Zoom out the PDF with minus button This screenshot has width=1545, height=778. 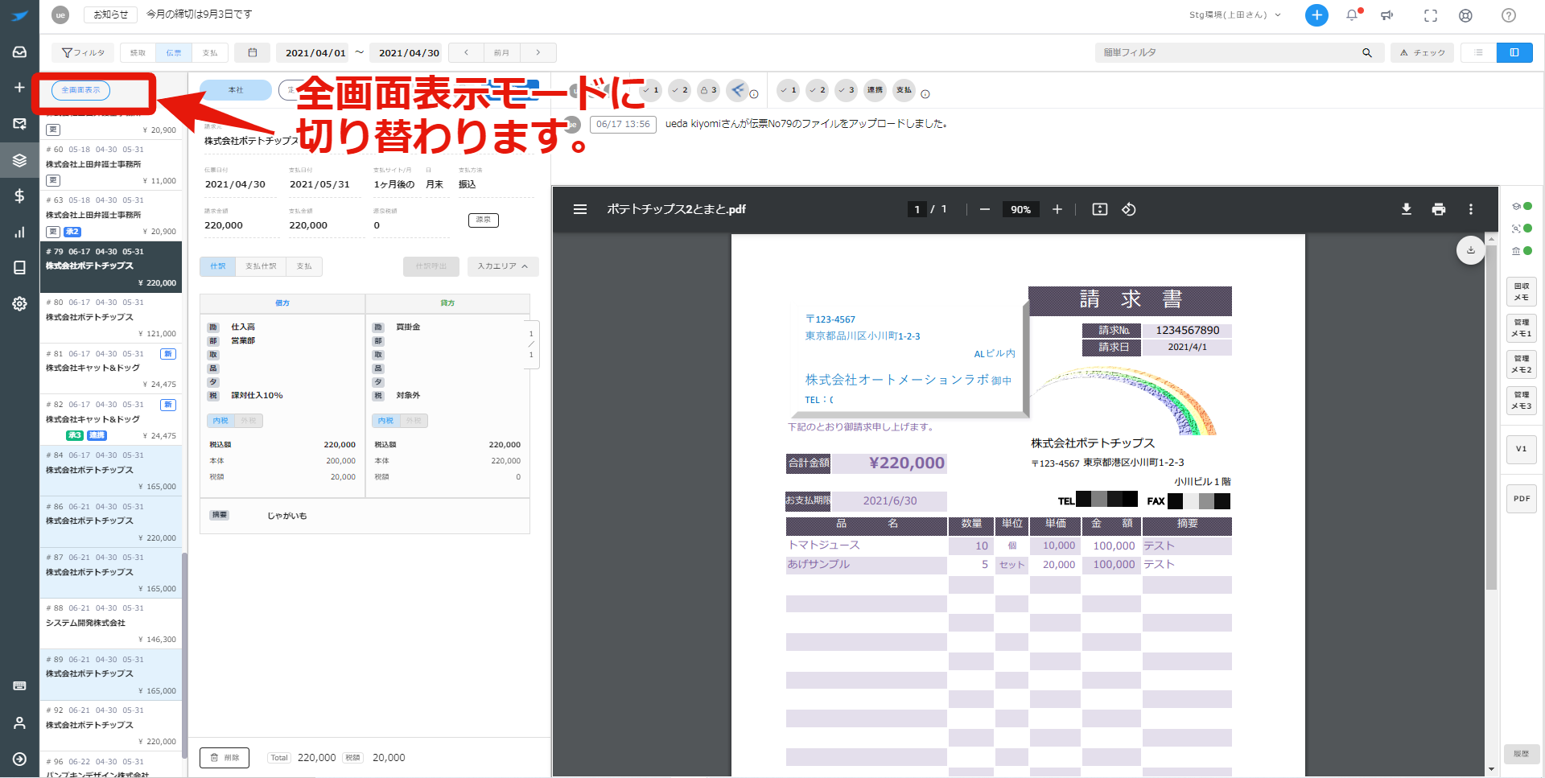(x=984, y=209)
